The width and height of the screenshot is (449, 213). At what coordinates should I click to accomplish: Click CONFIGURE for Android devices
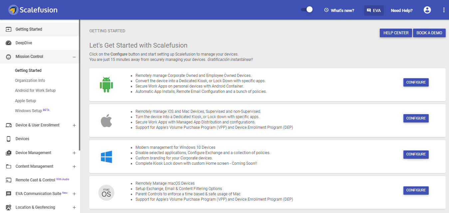[416, 82]
